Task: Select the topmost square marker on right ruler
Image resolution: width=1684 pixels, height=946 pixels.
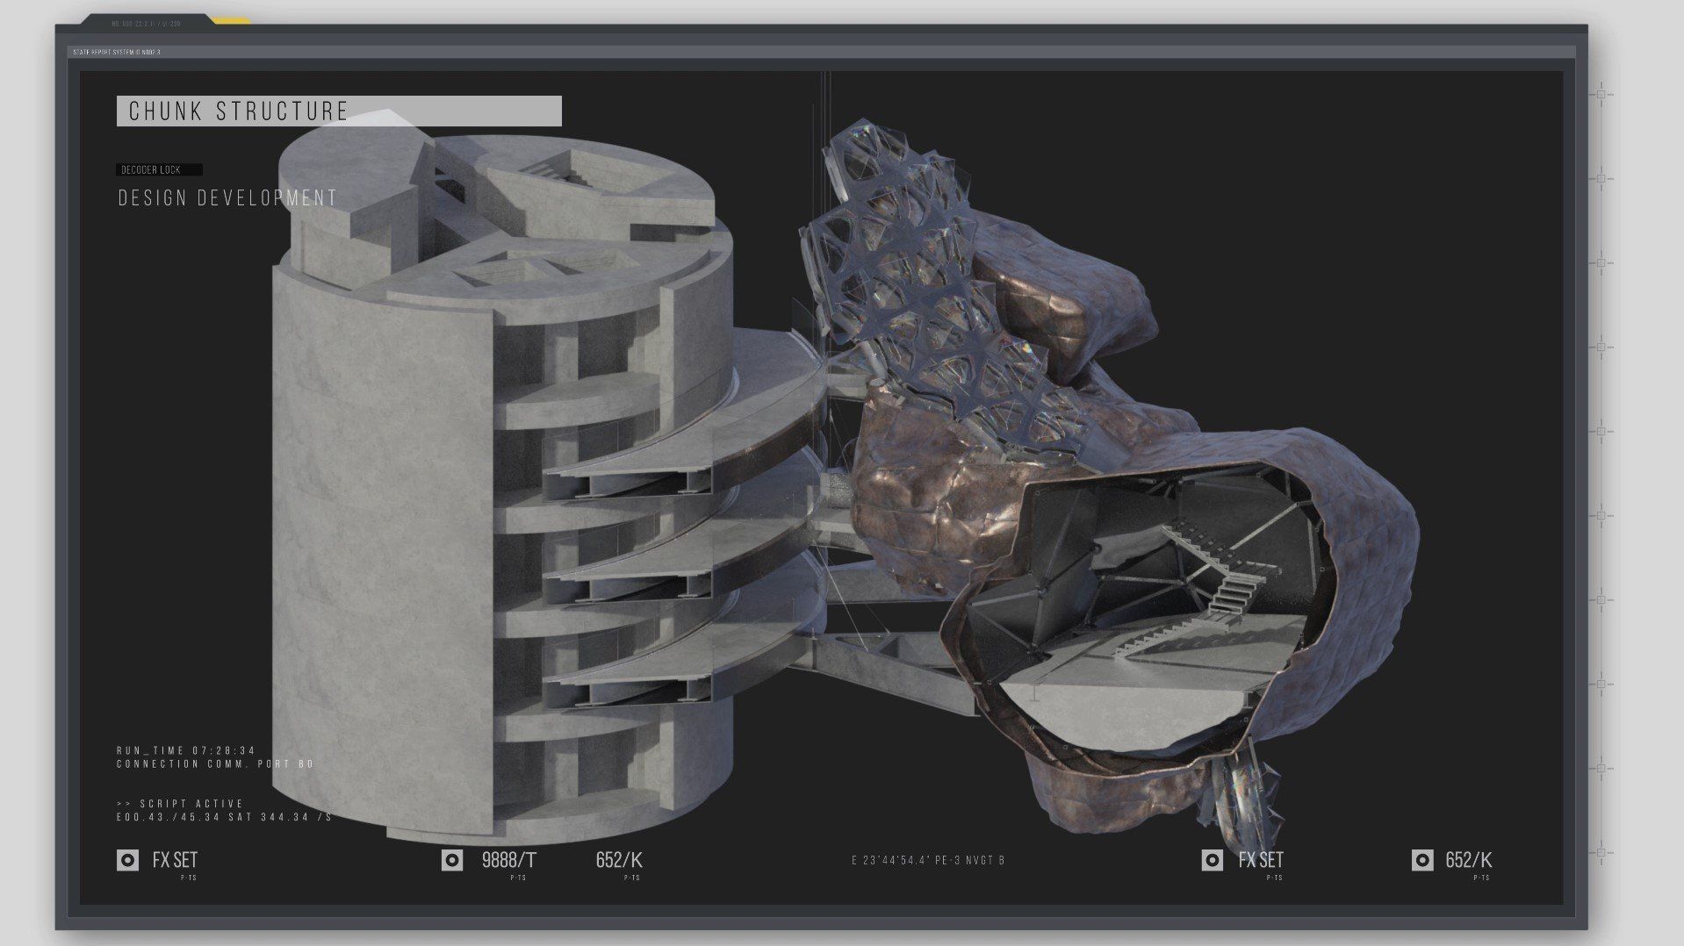Action: pyautogui.click(x=1601, y=94)
